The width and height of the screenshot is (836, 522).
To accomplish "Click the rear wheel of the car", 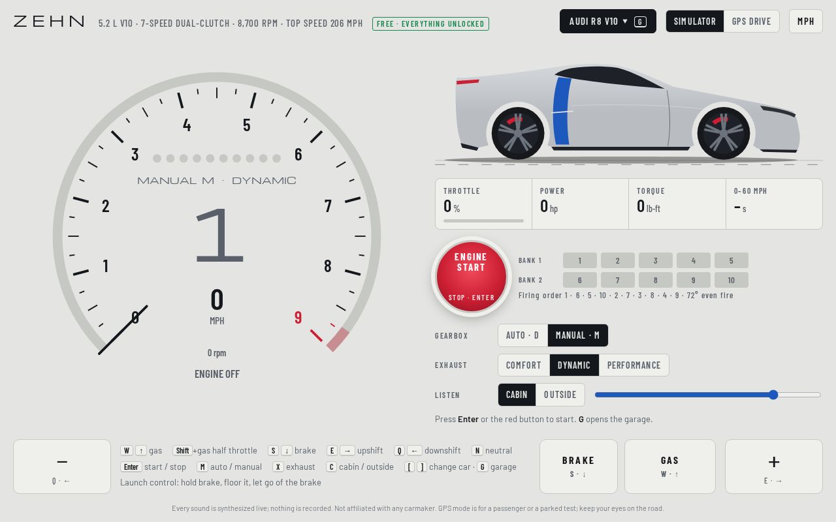I will (518, 133).
